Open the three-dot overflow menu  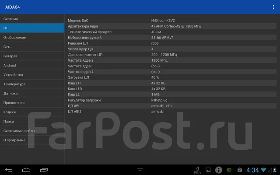click(x=273, y=7)
